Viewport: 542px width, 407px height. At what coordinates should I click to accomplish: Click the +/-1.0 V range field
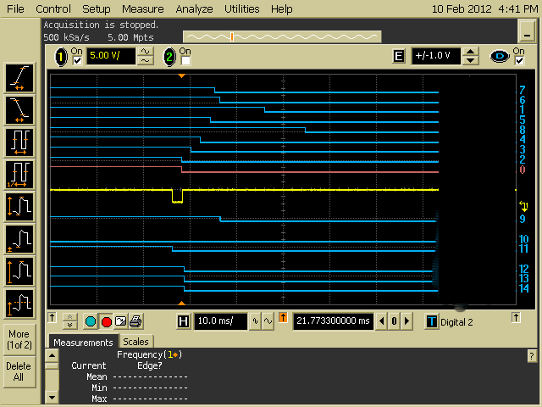436,56
